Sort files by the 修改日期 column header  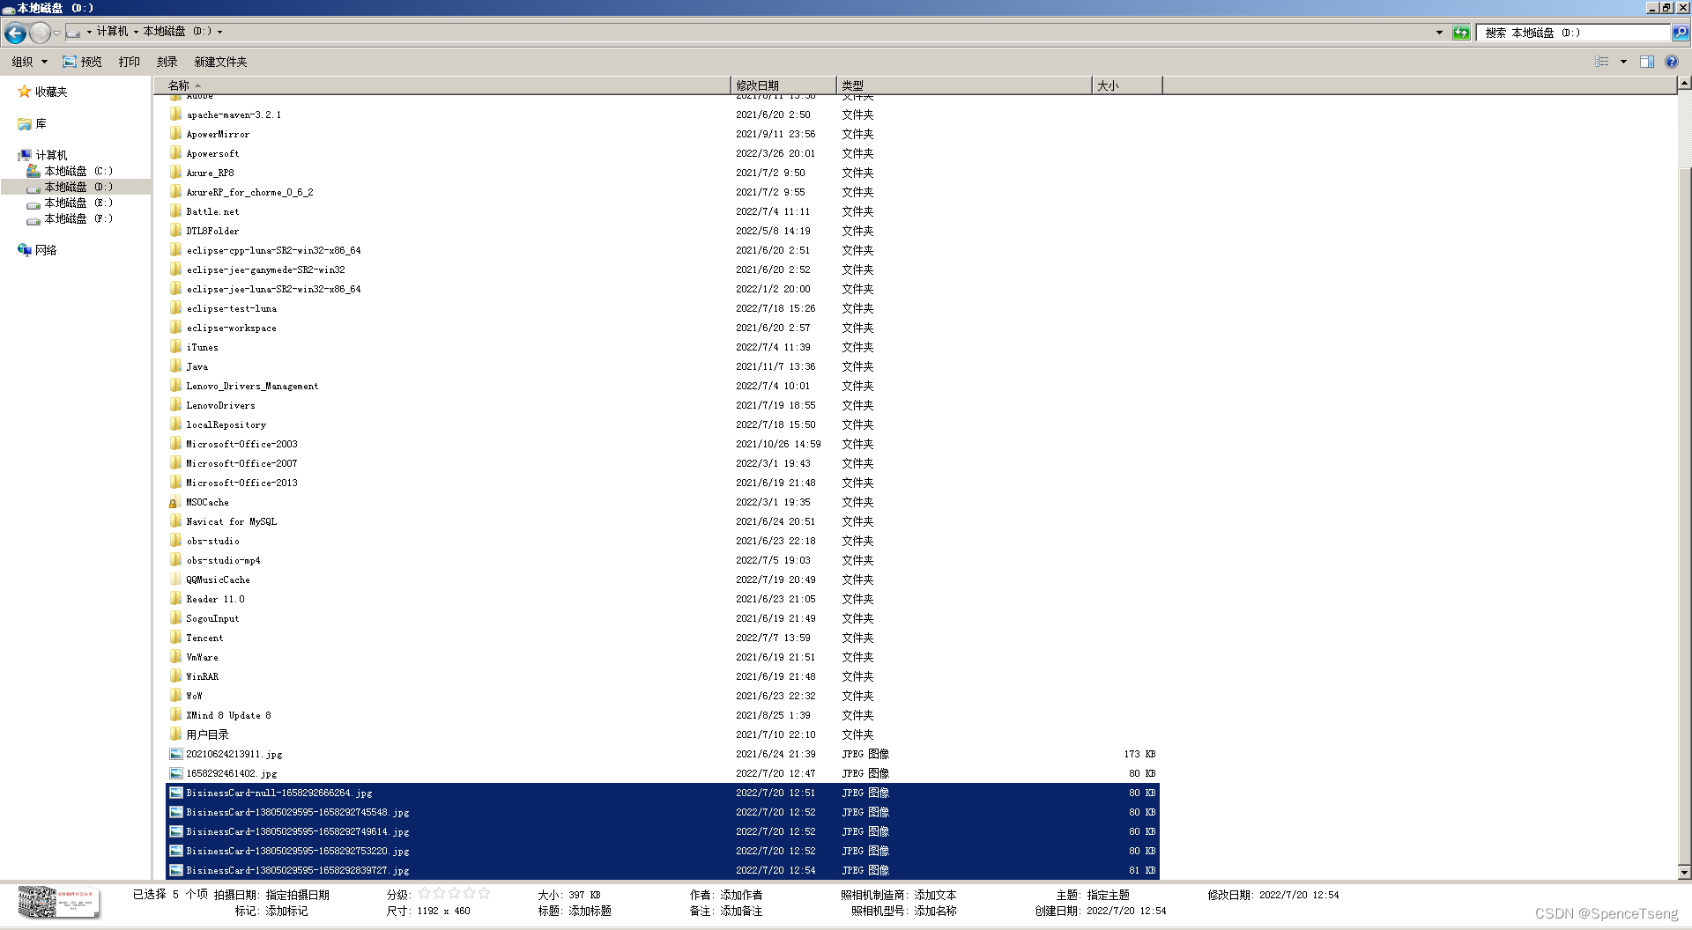783,85
